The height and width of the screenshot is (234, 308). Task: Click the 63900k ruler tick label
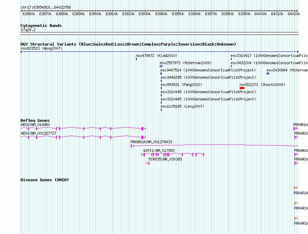click(x=95, y=14)
